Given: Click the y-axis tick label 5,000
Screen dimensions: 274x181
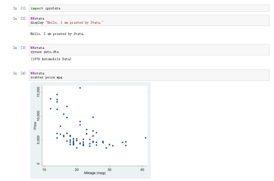Looking at the screenshot, I should coord(38,140).
